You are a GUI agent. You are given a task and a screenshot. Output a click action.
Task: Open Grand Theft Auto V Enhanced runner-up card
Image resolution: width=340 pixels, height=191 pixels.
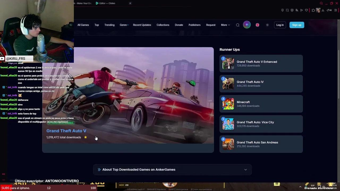tap(261, 63)
